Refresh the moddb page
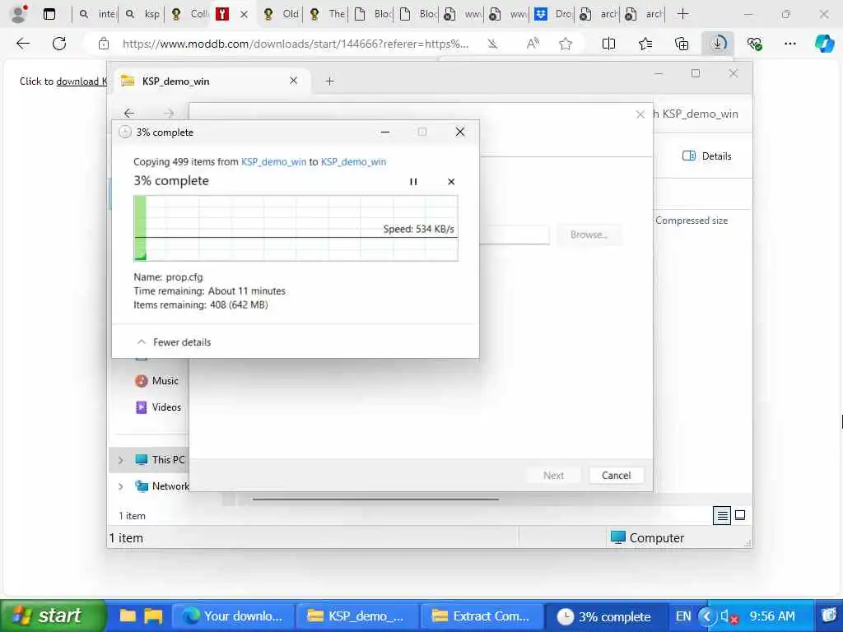 point(59,44)
